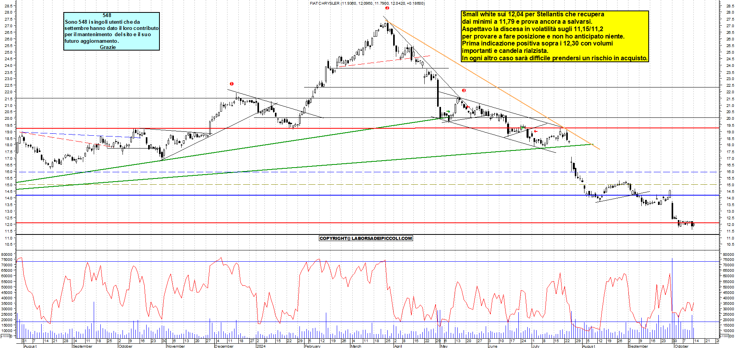Click the 'December' month label on time axis
This screenshot has height=348, width=735.
coord(224,346)
